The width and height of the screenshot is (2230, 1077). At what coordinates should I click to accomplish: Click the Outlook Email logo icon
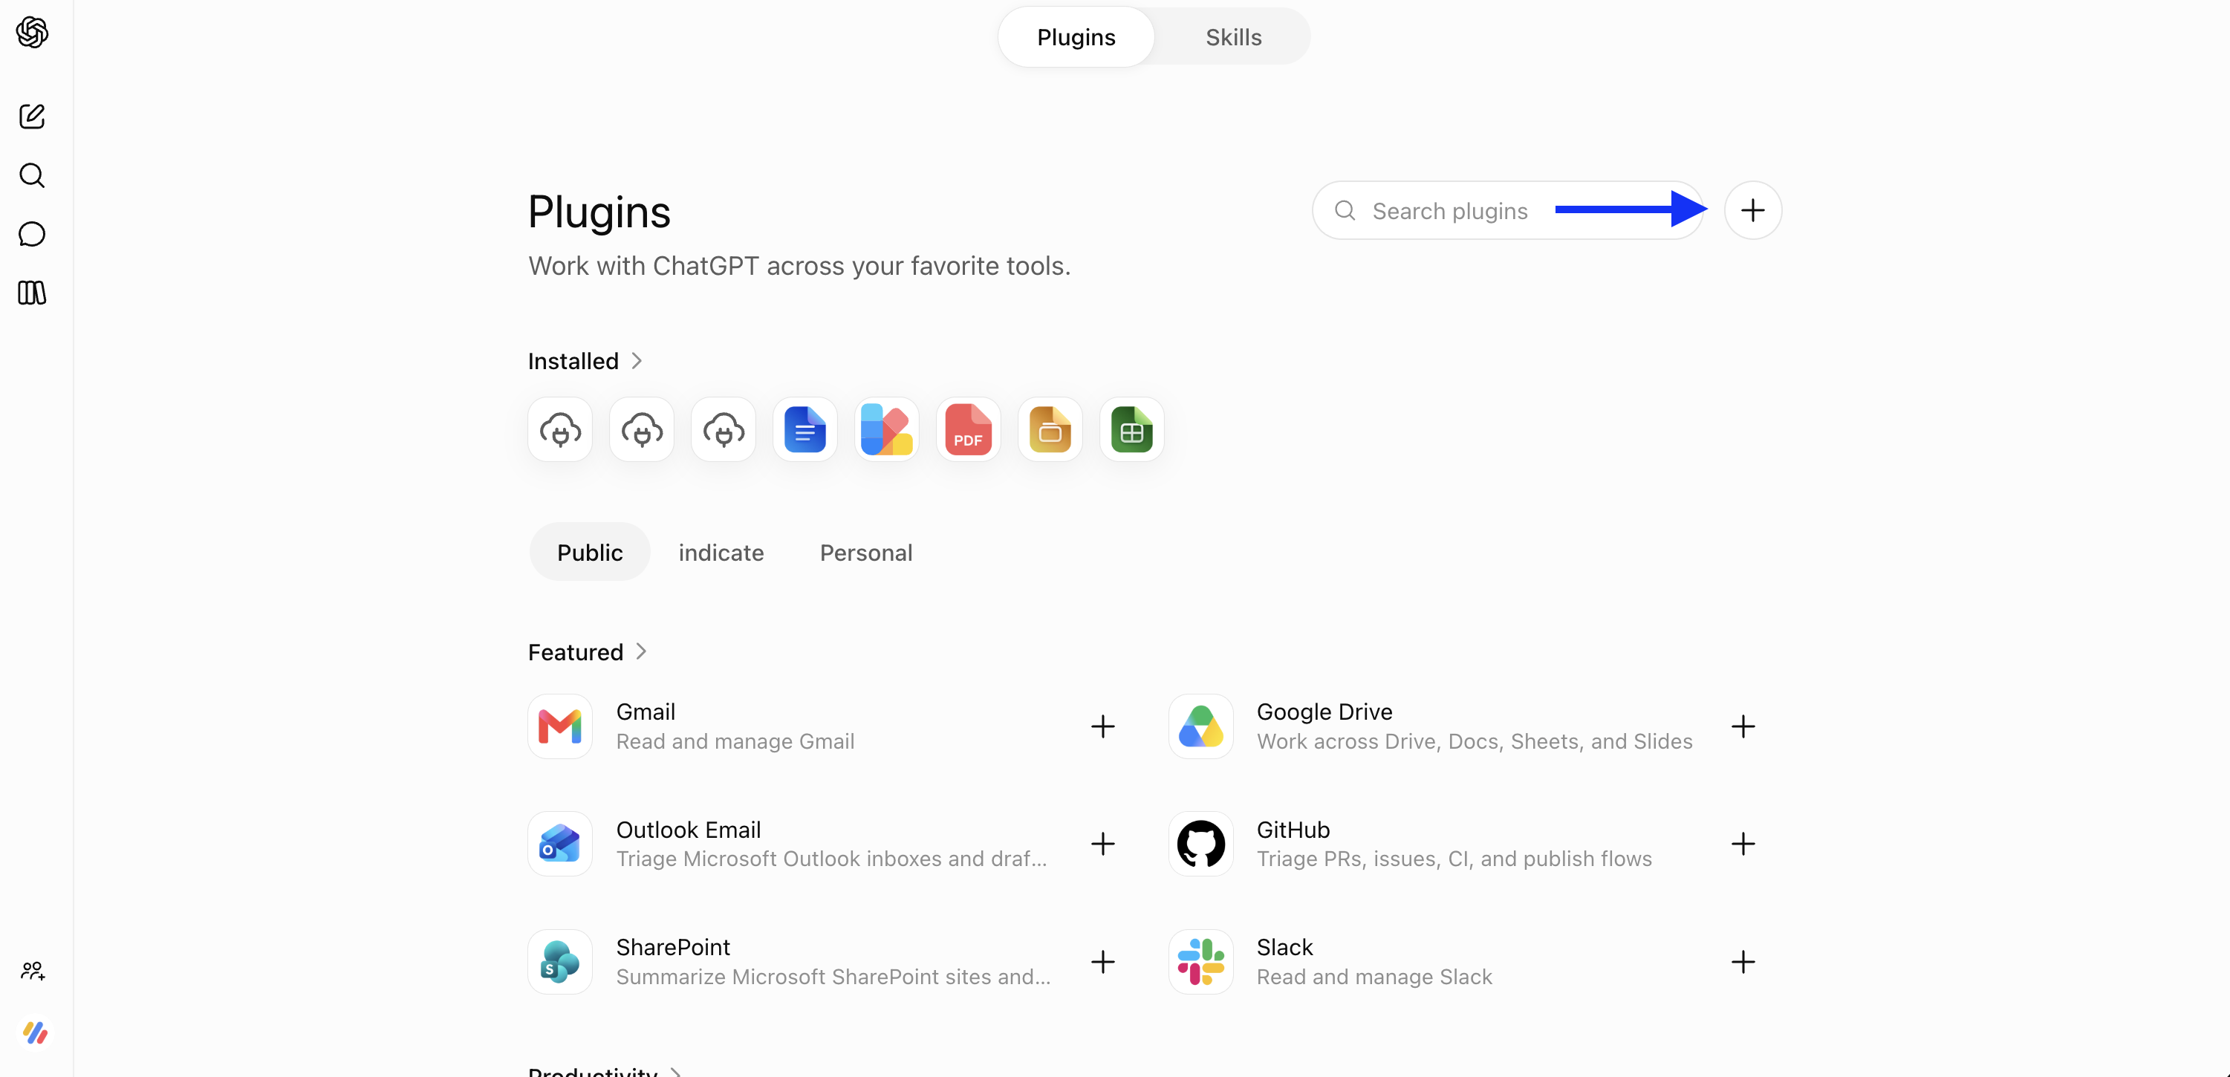[x=560, y=844]
